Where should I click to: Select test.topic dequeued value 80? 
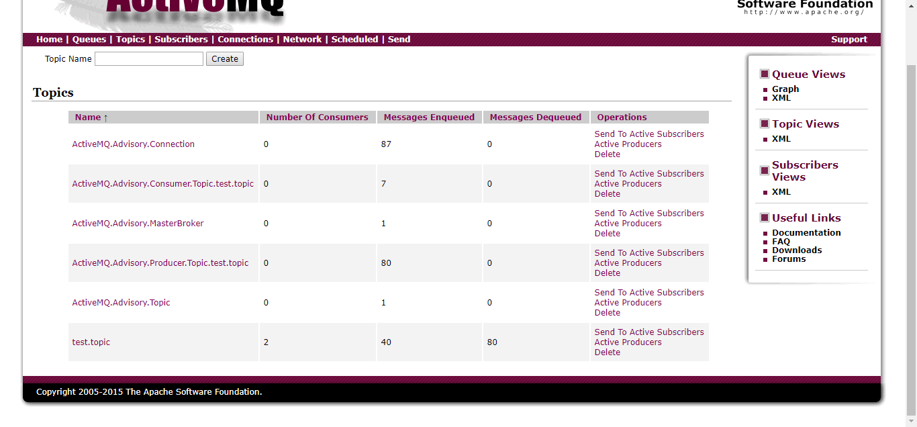pyautogui.click(x=492, y=342)
